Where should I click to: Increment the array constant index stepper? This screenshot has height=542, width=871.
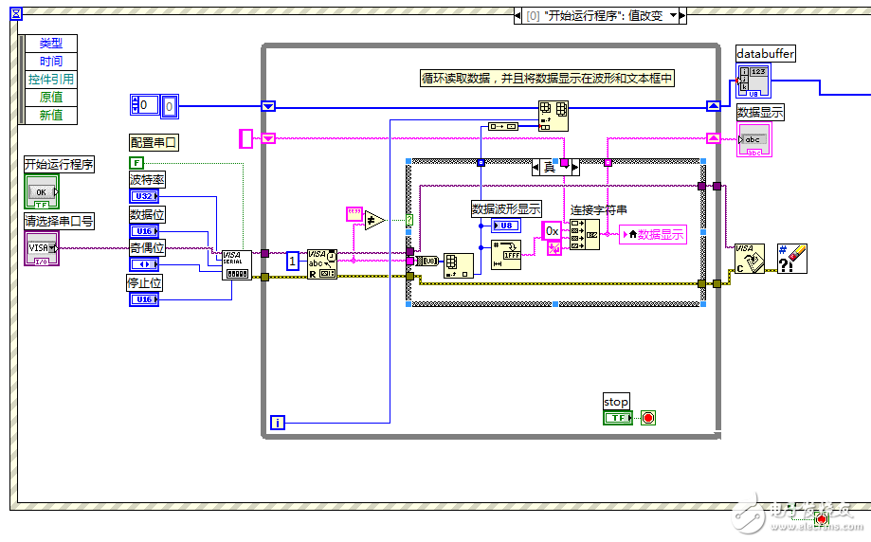pyautogui.click(x=135, y=100)
